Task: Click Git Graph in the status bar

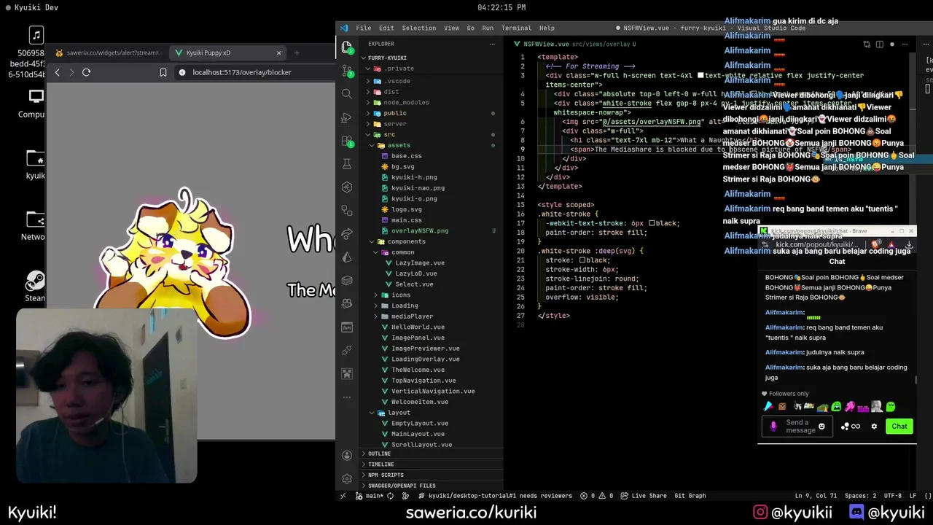Action: [690, 496]
